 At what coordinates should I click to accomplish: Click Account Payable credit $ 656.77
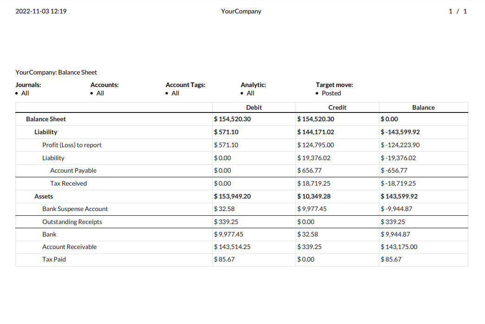pyautogui.click(x=309, y=170)
